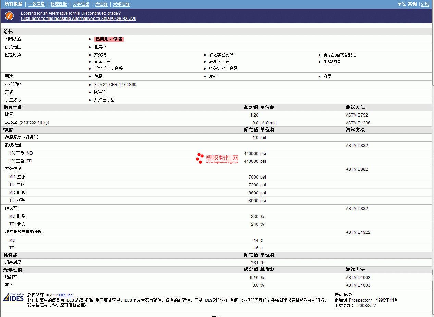Switch units to 公制
Image resolution: width=434 pixels, height=317 pixels.
425,4
